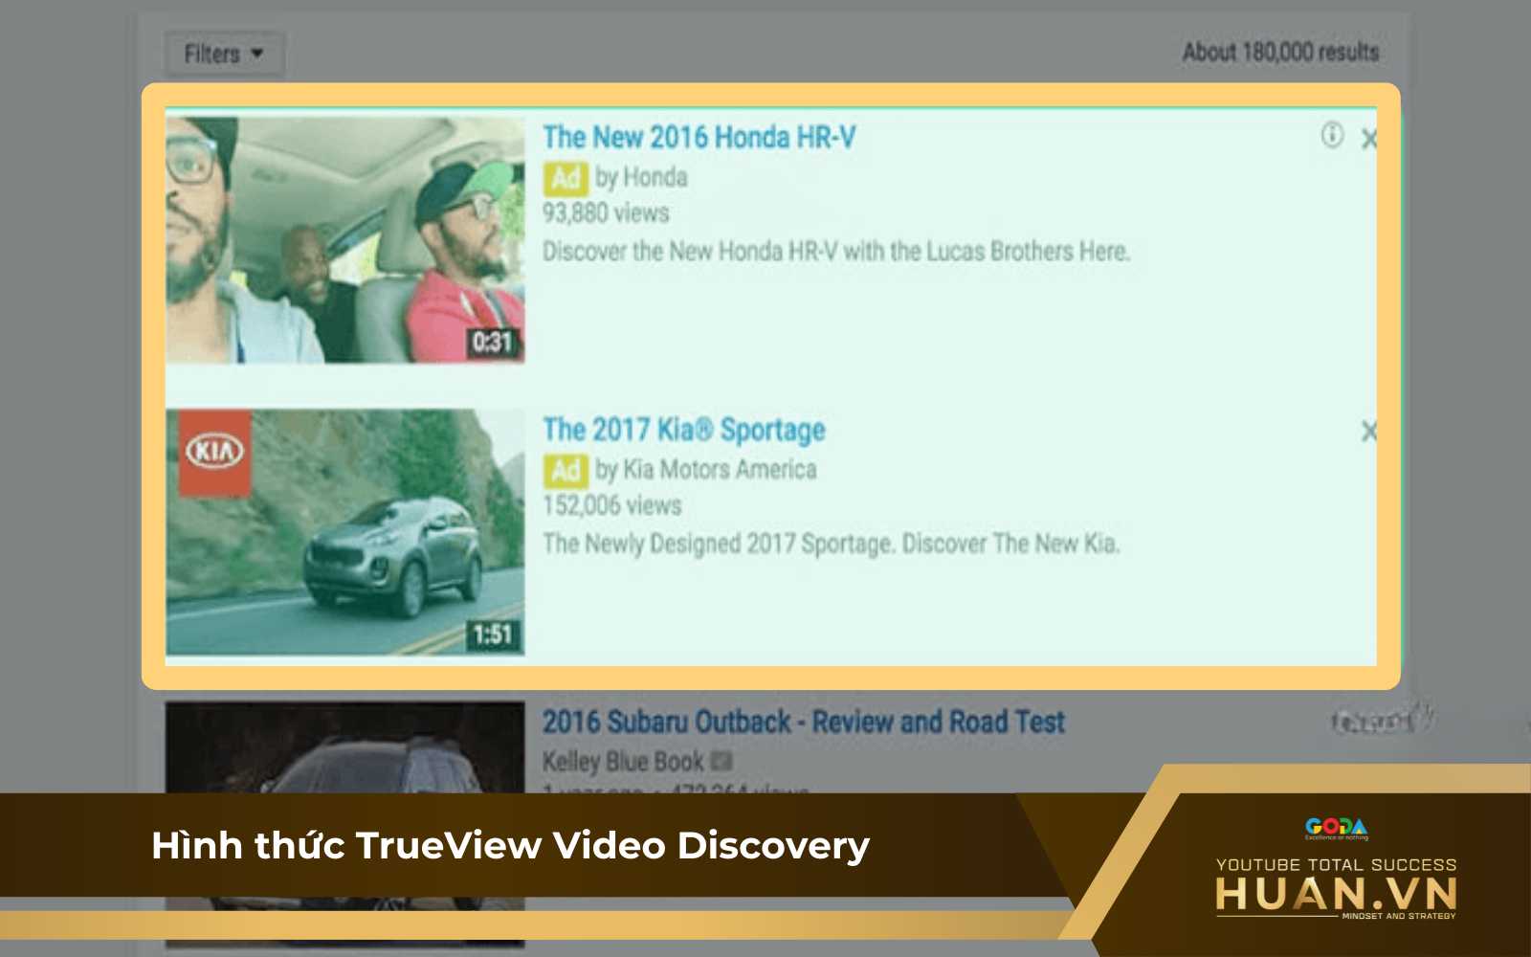
Task: Open the Honda HR-V video thumbnail
Action: pyautogui.click(x=344, y=240)
